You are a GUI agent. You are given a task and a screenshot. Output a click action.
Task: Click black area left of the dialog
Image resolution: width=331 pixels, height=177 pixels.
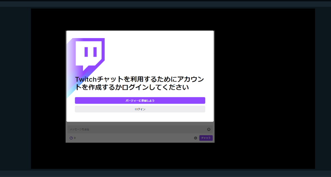point(48,85)
